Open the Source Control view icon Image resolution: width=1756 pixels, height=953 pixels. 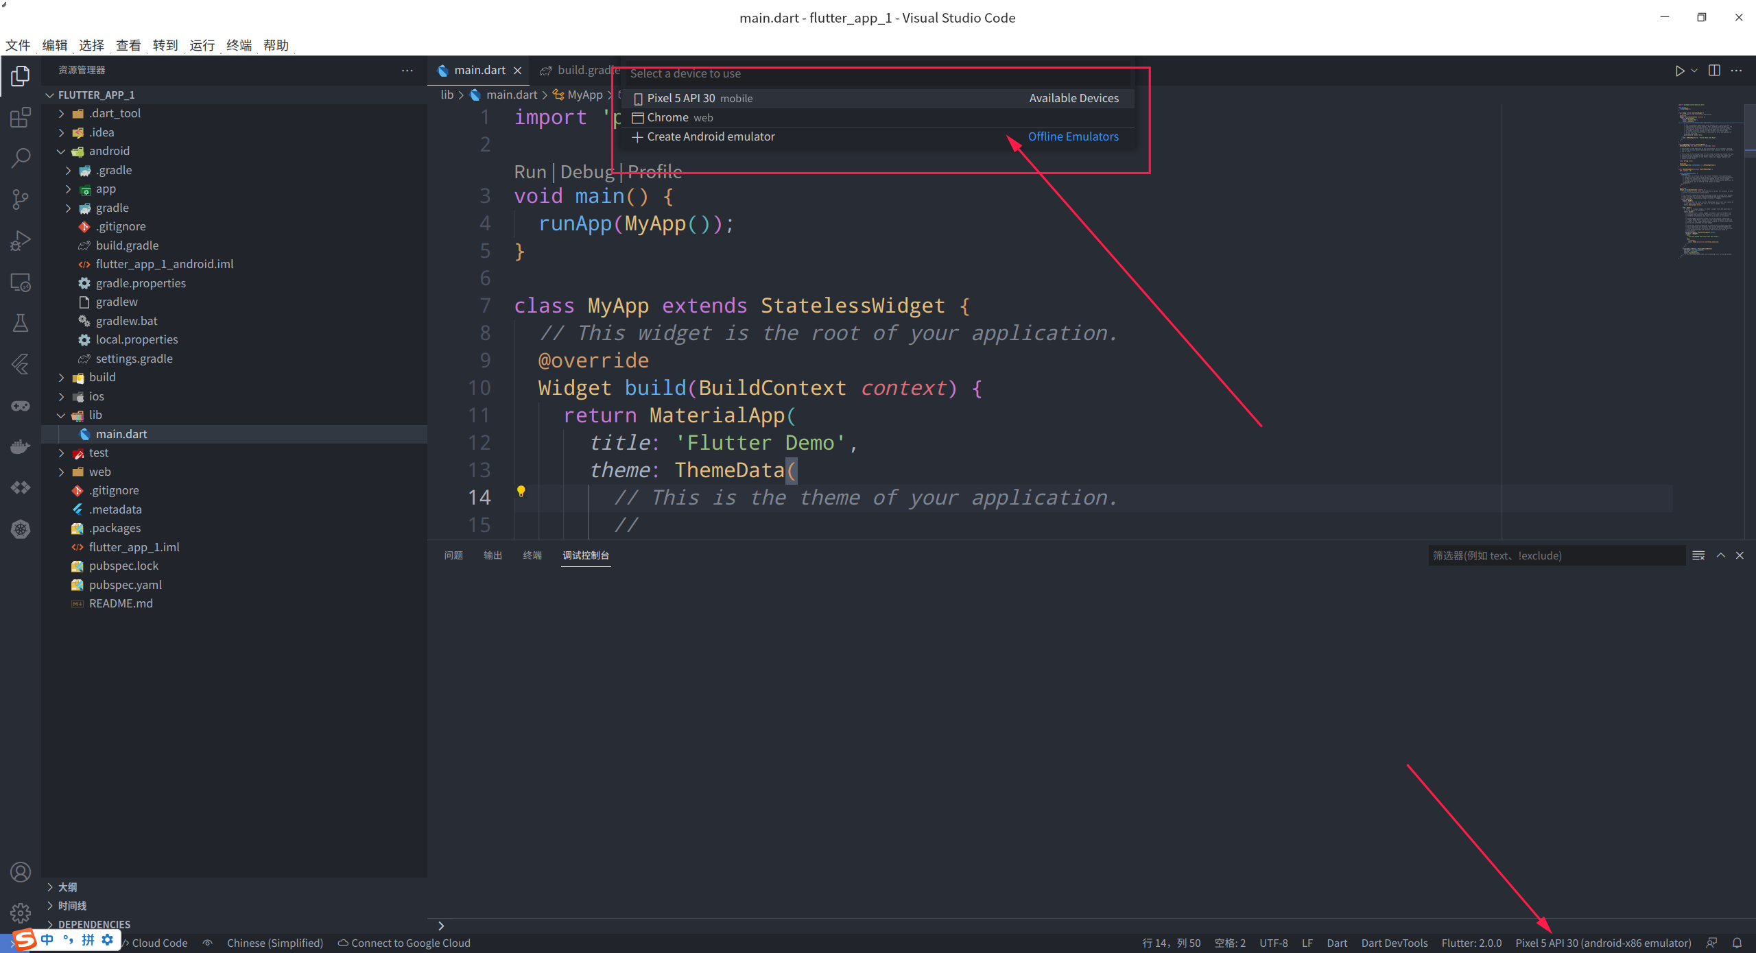[x=21, y=200]
